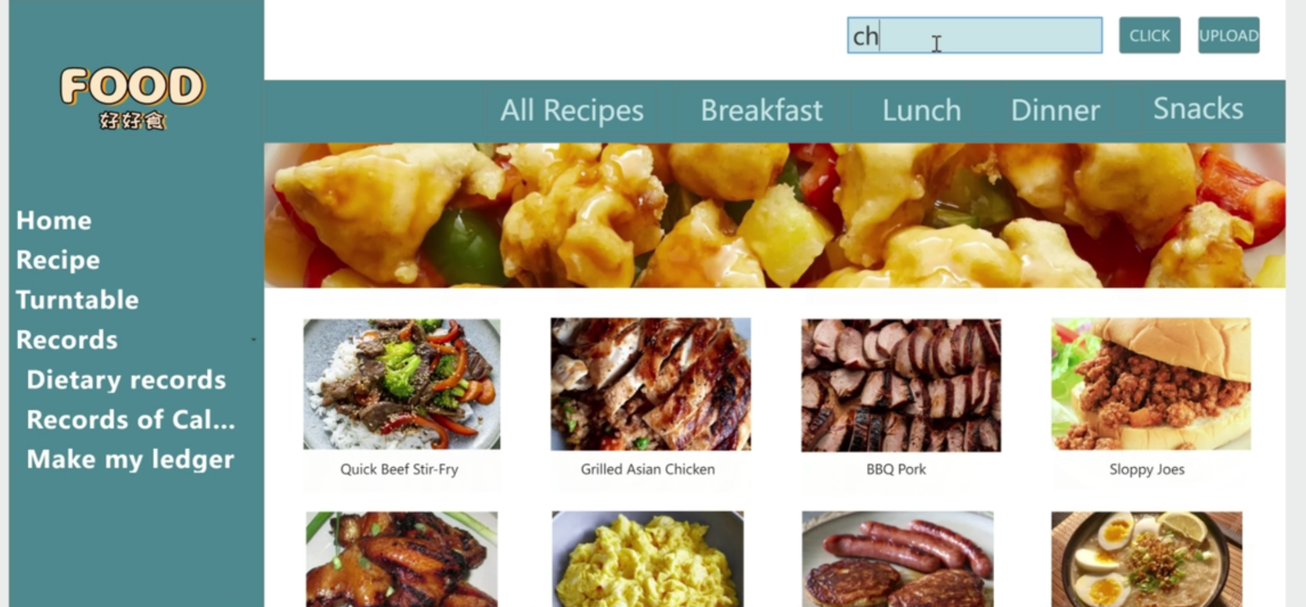Viewport: 1306px width, 607px height.
Task: Open Records of Cal... submenu item
Action: tap(131, 420)
